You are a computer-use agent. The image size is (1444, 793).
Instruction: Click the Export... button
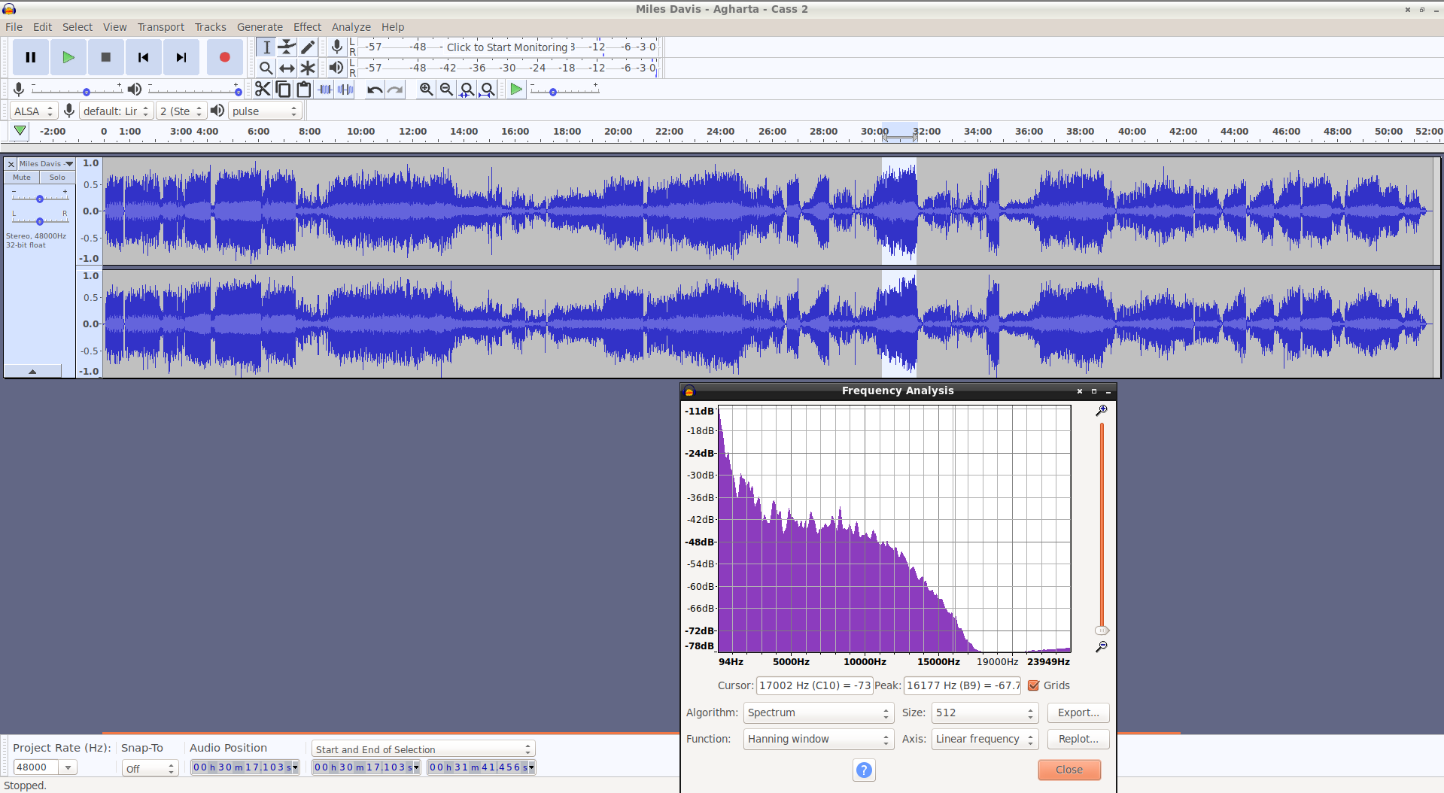tap(1078, 712)
